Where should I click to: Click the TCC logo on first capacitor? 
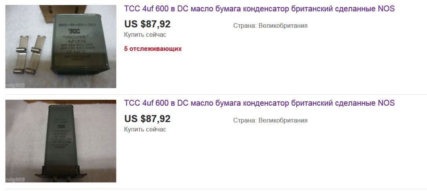click(73, 31)
